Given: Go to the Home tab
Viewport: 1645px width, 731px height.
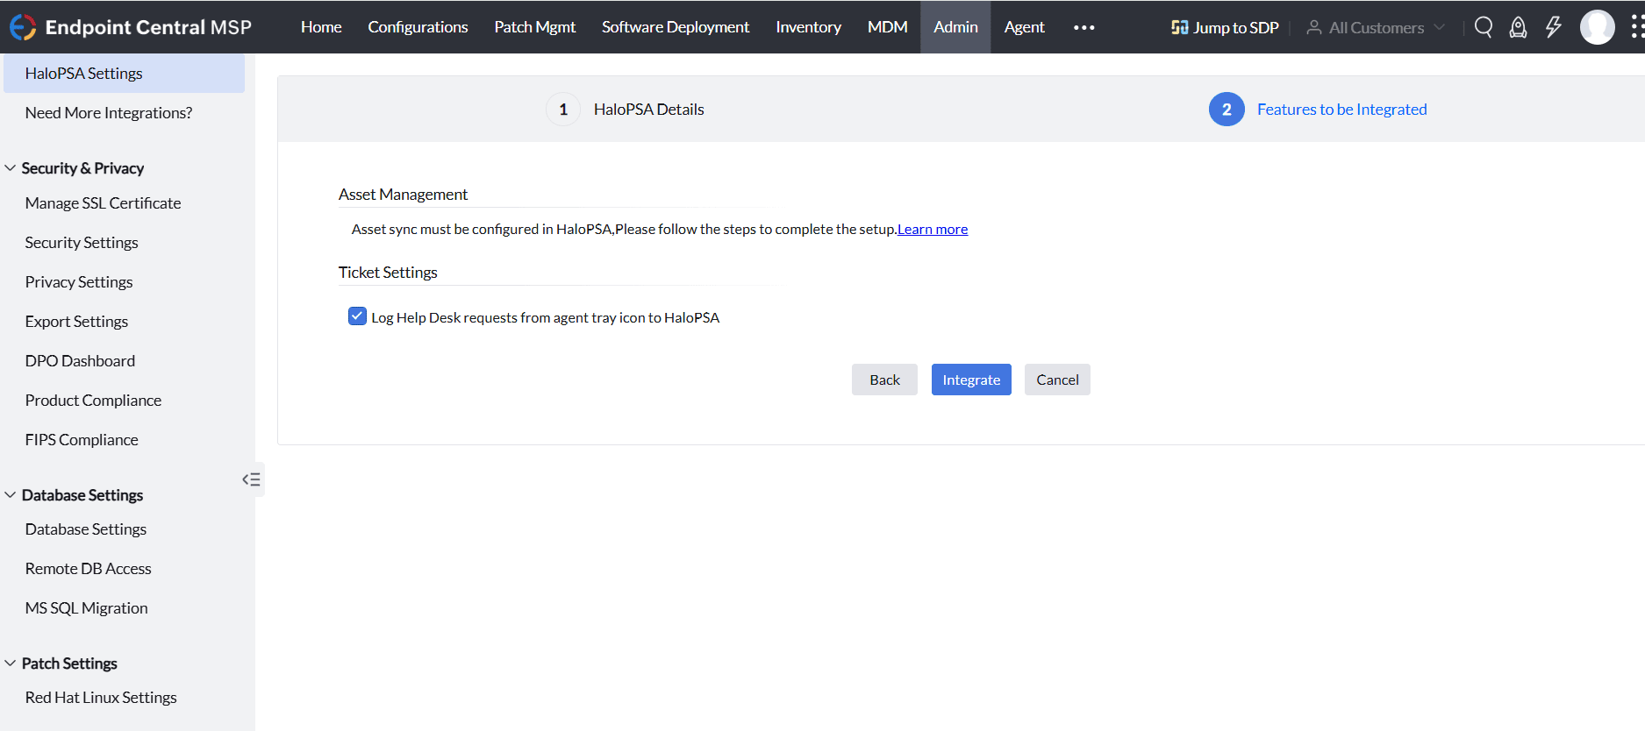Looking at the screenshot, I should pyautogui.click(x=321, y=27).
